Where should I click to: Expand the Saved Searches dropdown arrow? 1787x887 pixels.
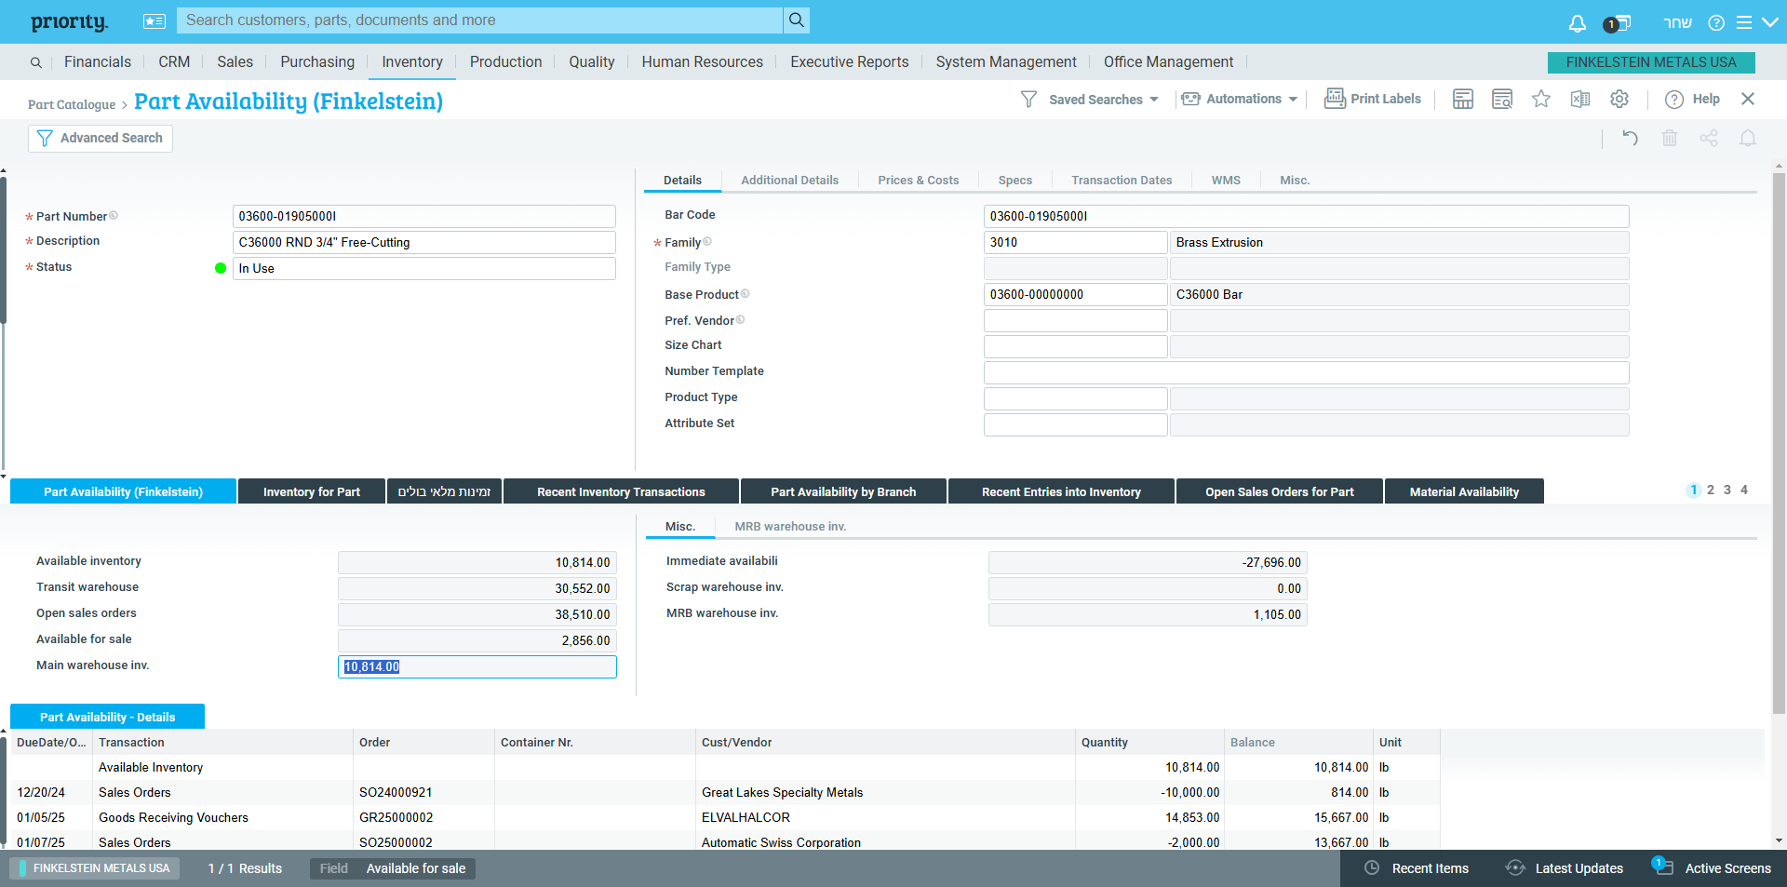point(1154,100)
